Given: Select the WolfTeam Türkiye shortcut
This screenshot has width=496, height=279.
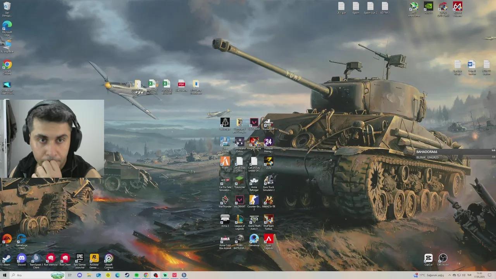Looking at the screenshot, I should (x=269, y=222).
